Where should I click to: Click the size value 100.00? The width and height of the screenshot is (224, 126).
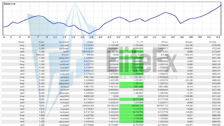[x=40, y=55]
